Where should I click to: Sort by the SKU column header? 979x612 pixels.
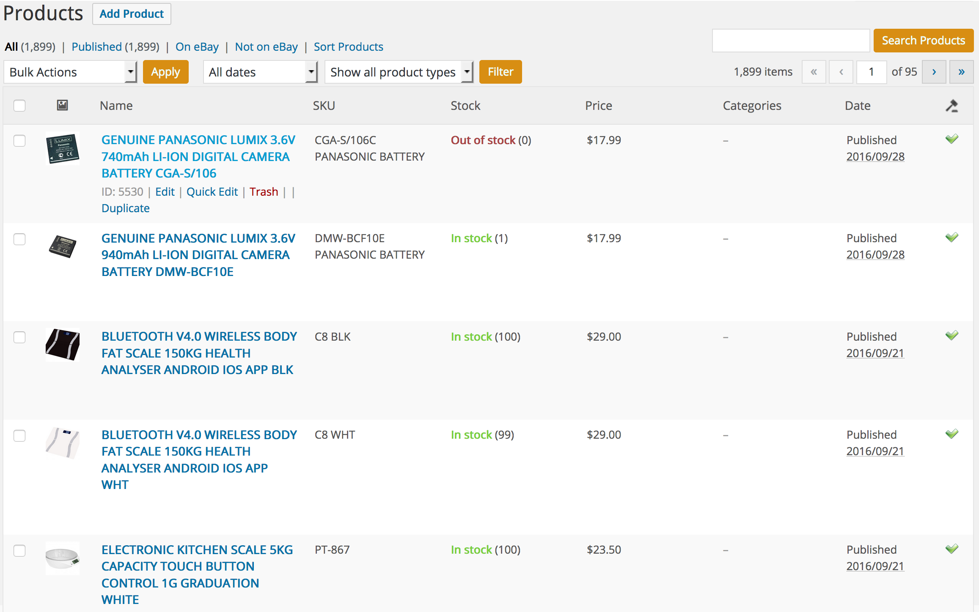pyautogui.click(x=324, y=106)
